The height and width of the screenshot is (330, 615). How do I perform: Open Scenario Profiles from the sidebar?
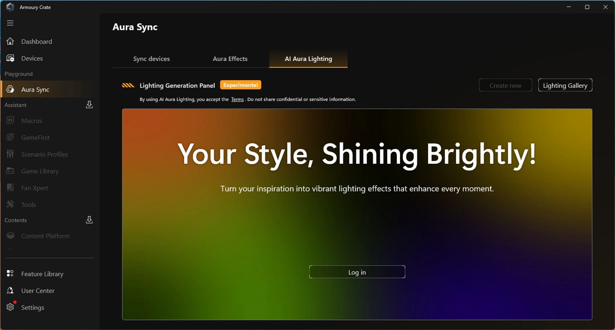click(50, 154)
